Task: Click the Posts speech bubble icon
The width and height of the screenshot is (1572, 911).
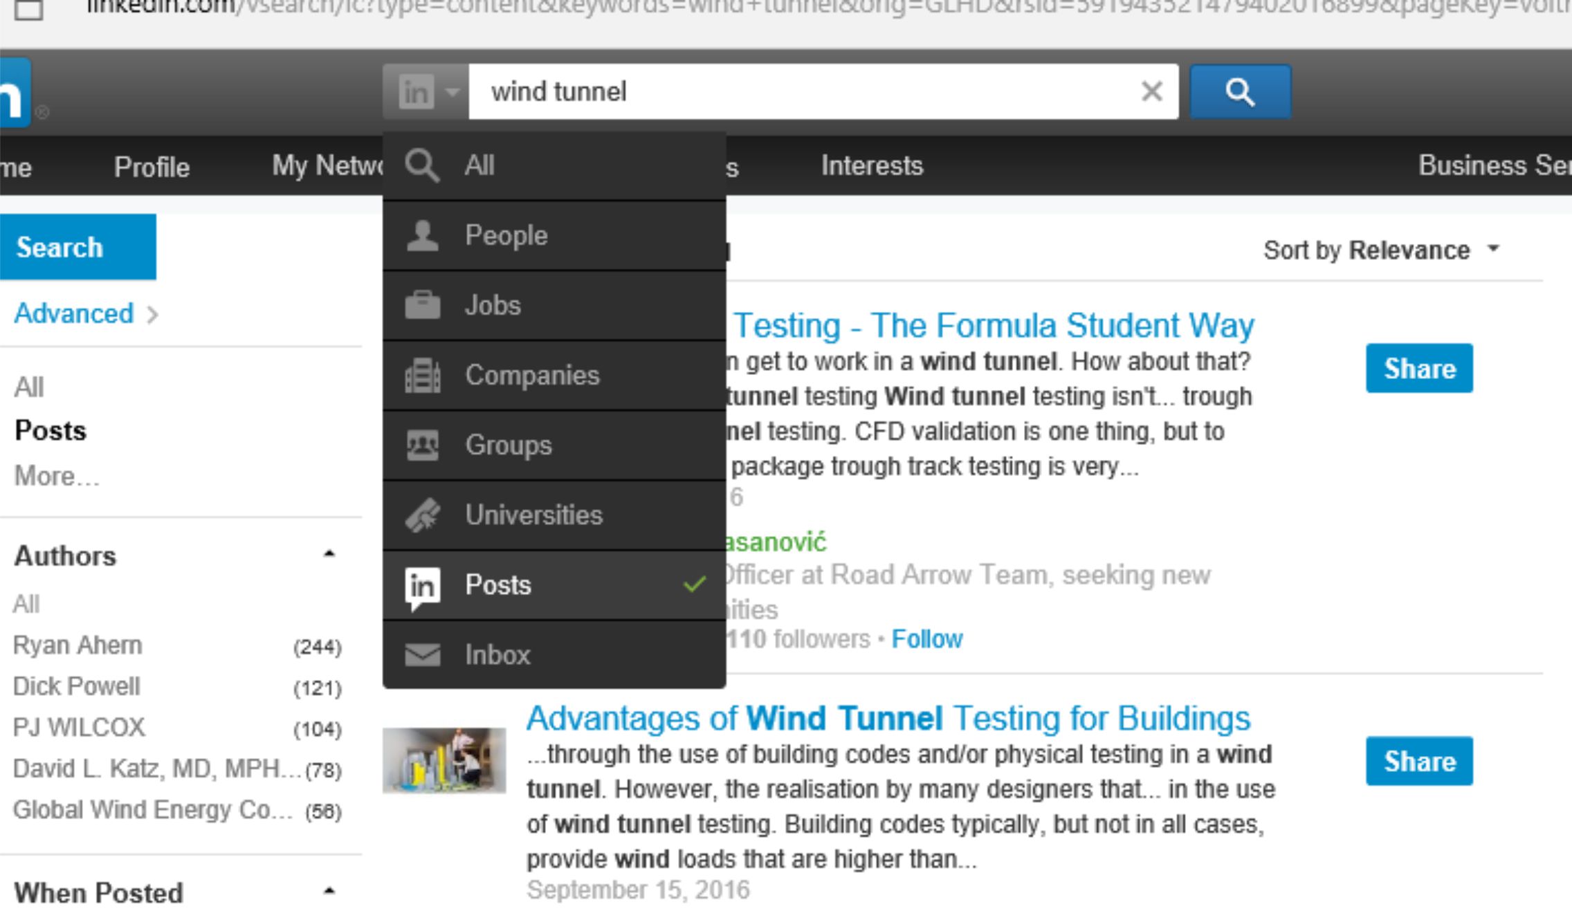Action: pyautogui.click(x=422, y=588)
